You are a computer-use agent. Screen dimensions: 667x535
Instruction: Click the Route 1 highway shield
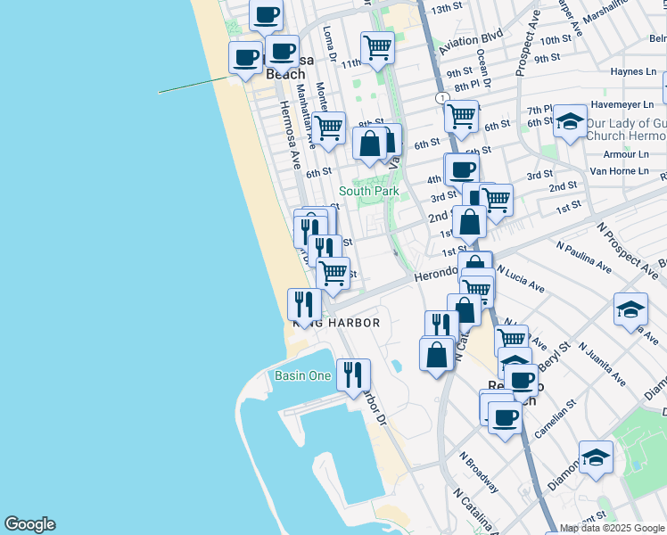click(441, 96)
